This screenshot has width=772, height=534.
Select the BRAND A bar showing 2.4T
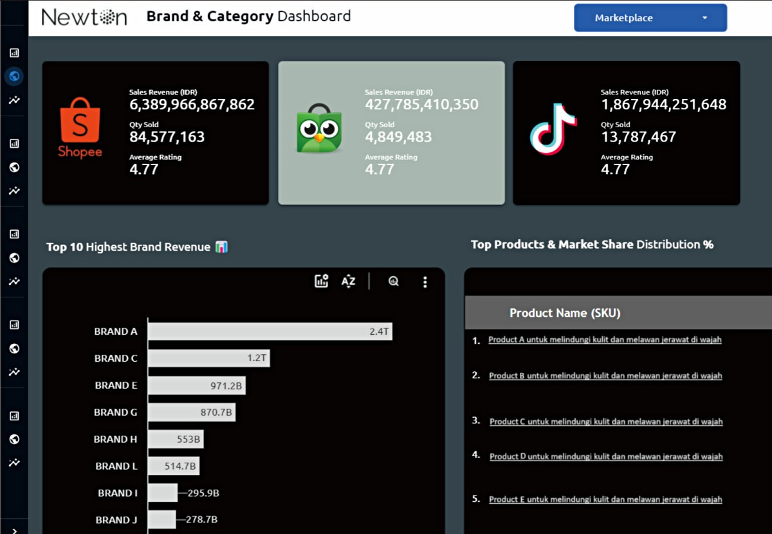coord(270,332)
